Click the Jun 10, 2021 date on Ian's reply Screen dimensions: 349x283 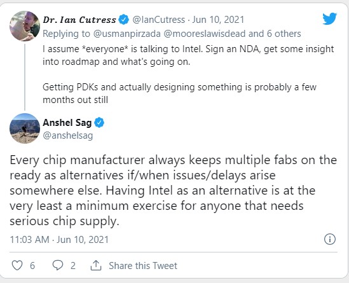pyautogui.click(x=218, y=20)
